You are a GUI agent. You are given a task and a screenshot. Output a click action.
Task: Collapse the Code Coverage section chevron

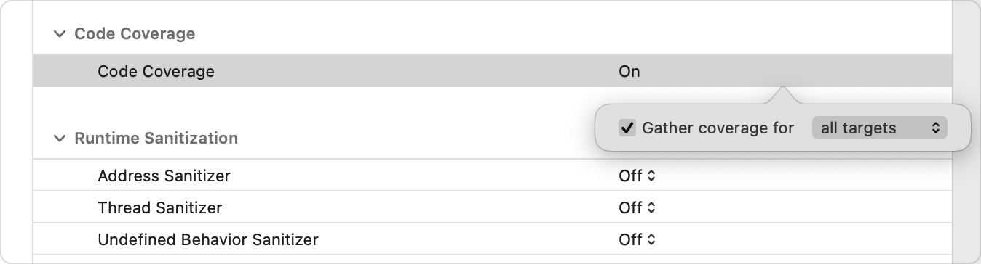(x=59, y=34)
